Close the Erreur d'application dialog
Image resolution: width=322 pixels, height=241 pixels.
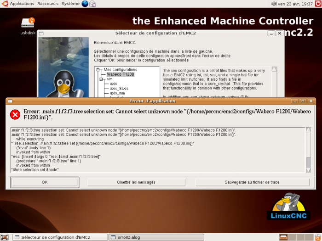[x=311, y=101]
